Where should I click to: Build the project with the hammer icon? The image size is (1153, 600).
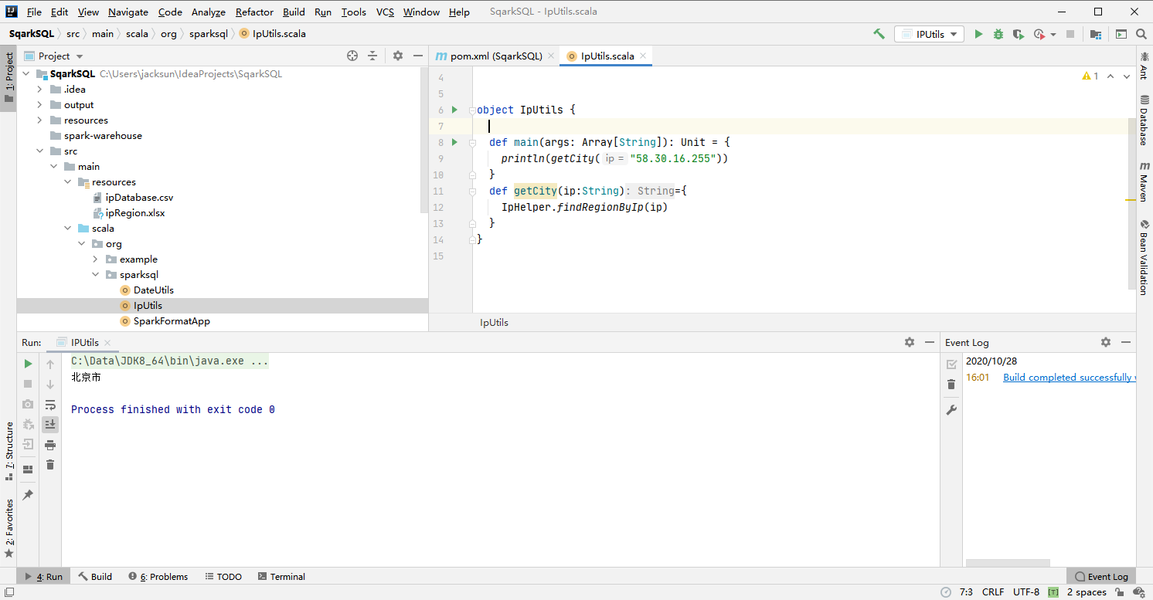pos(879,34)
